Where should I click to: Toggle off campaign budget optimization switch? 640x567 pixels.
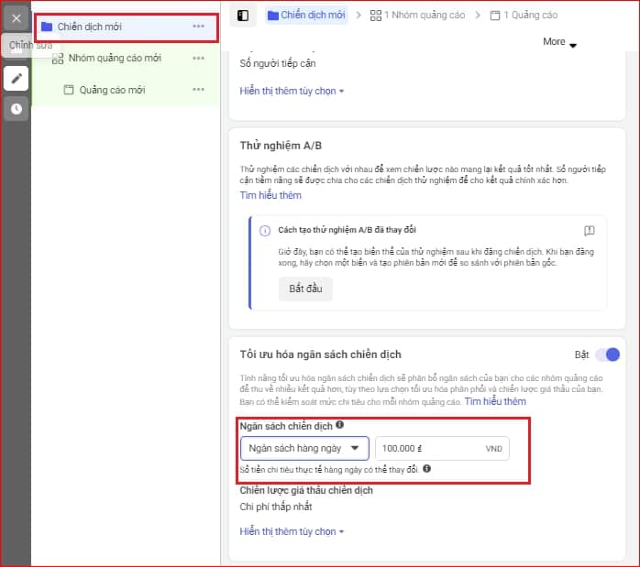click(607, 354)
